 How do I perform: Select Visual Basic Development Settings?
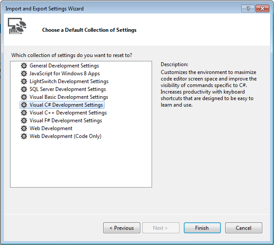(x=69, y=97)
